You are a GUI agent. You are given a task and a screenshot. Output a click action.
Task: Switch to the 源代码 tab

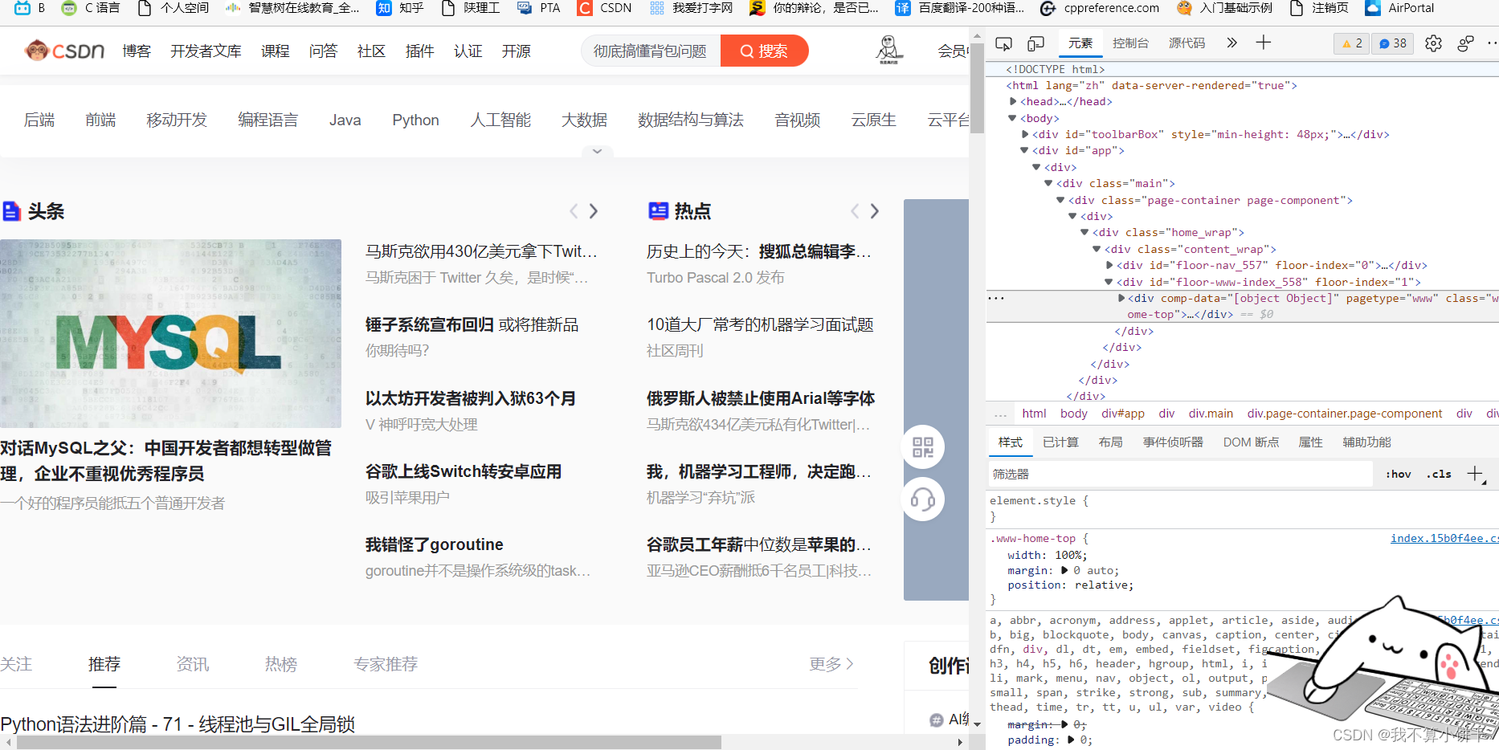coord(1187,43)
